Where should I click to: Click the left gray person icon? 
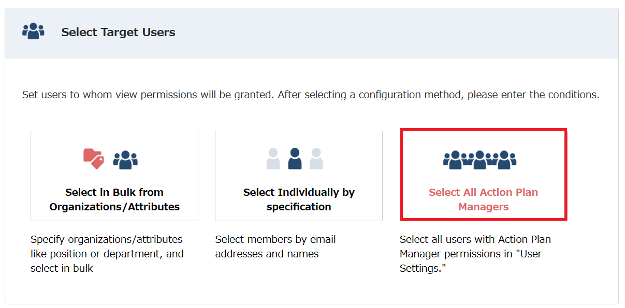click(x=273, y=159)
